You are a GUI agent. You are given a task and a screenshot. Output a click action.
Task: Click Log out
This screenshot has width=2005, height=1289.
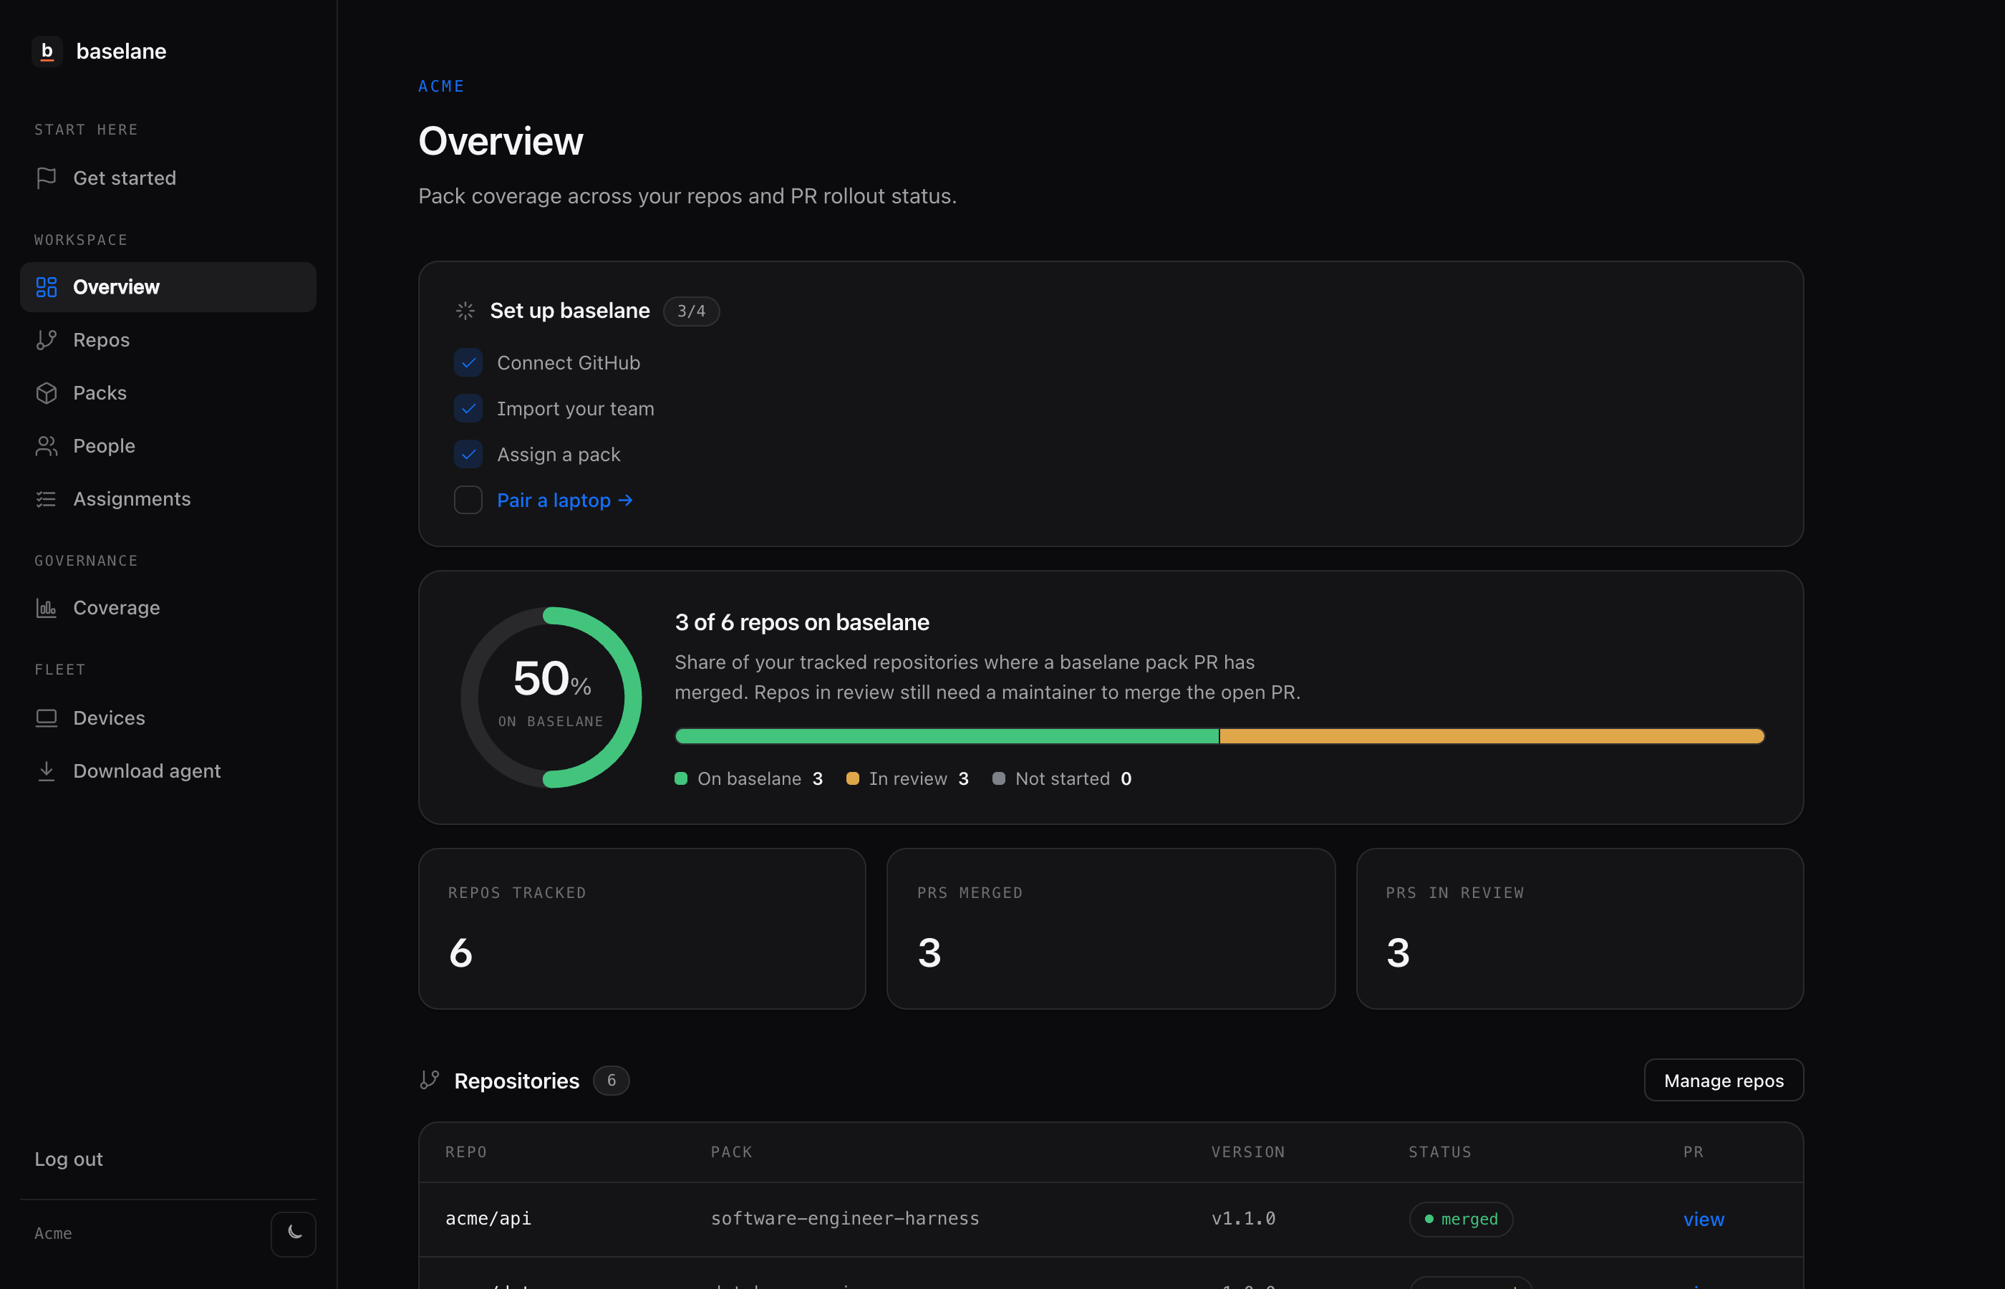coord(69,1159)
